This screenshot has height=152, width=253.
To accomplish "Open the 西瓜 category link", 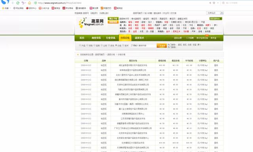I will coord(150,25).
